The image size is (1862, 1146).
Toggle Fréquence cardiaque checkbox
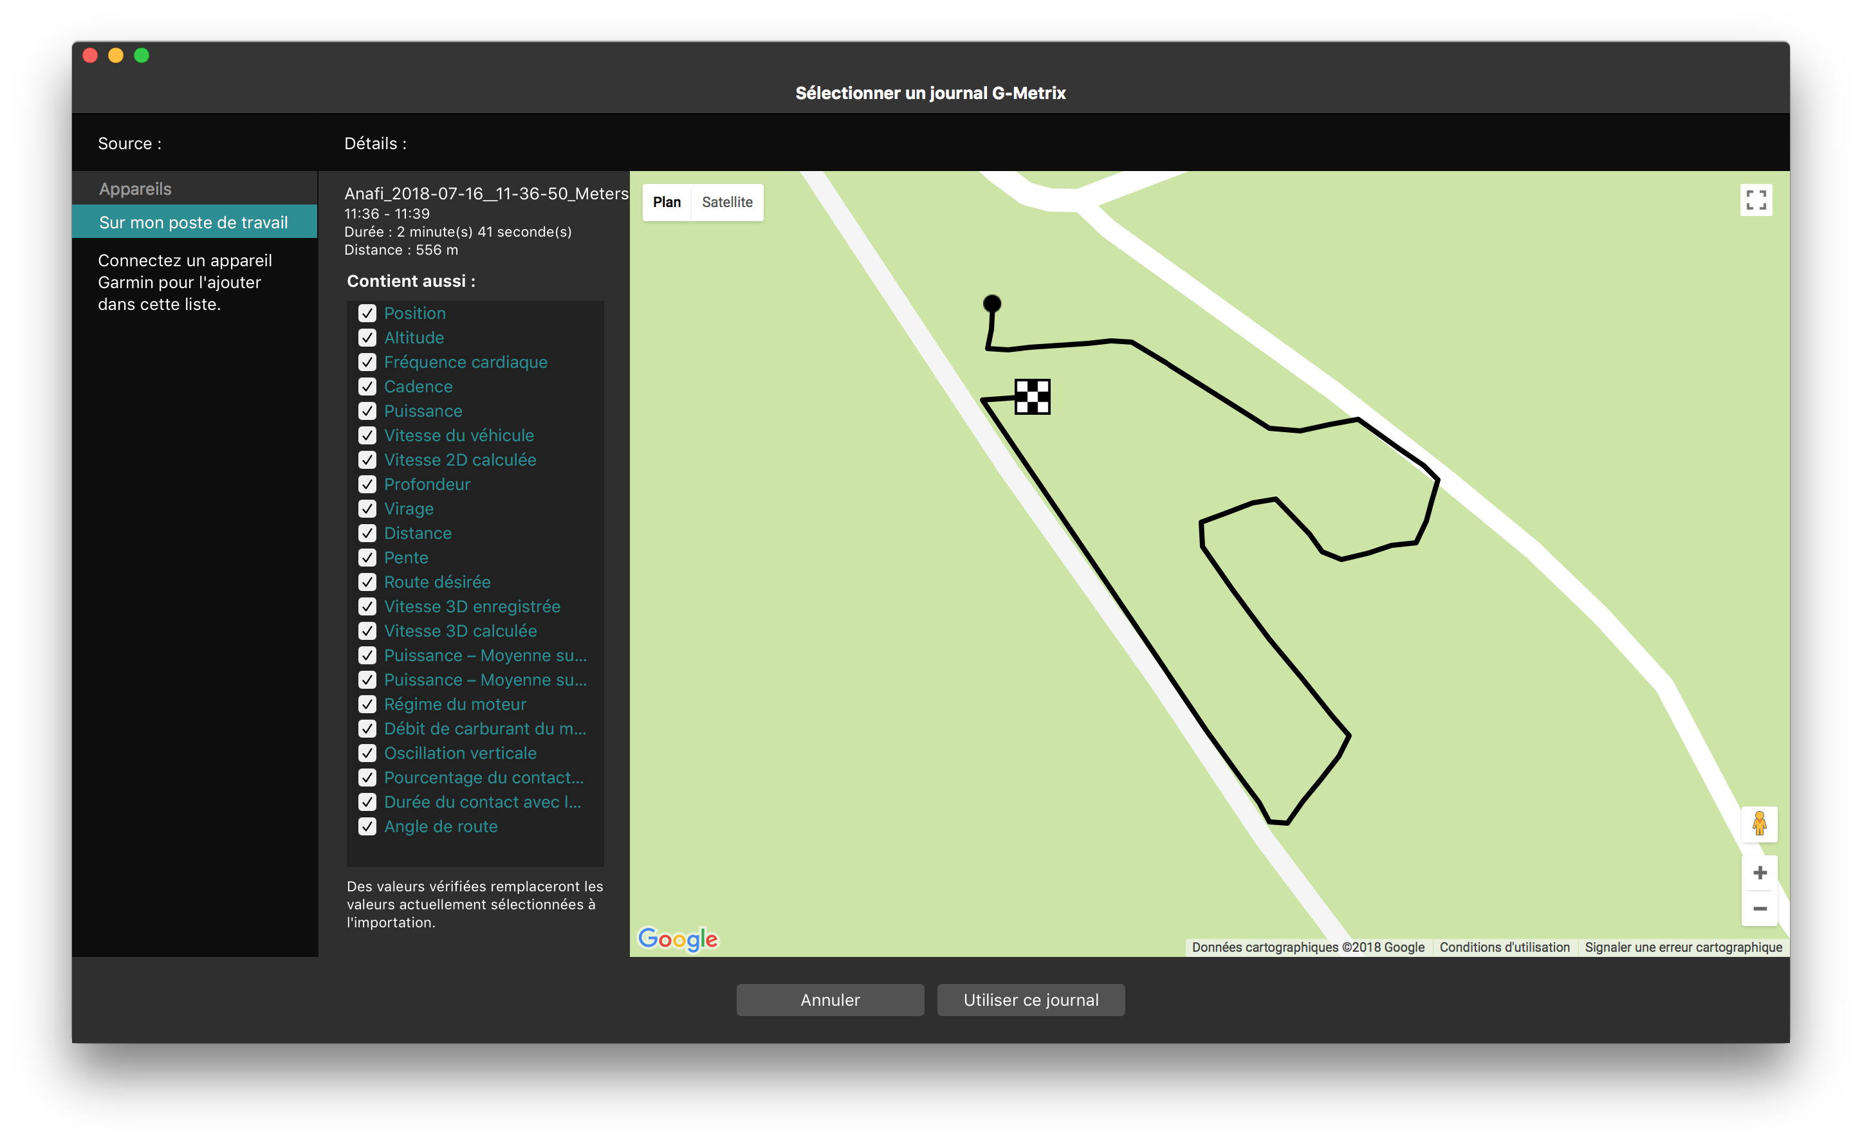[x=367, y=362]
